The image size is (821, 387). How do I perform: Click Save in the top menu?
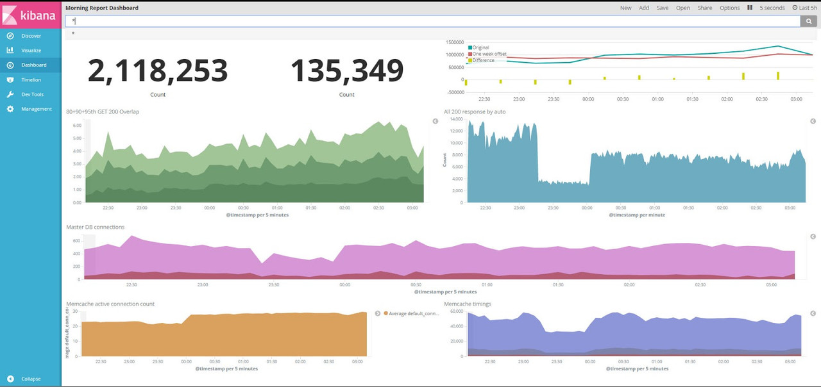pyautogui.click(x=663, y=8)
